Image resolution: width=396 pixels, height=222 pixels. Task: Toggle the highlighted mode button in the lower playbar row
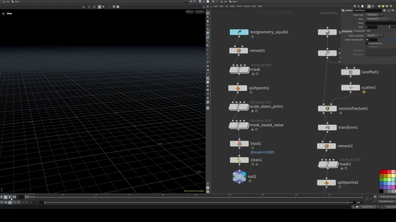(x=10, y=202)
